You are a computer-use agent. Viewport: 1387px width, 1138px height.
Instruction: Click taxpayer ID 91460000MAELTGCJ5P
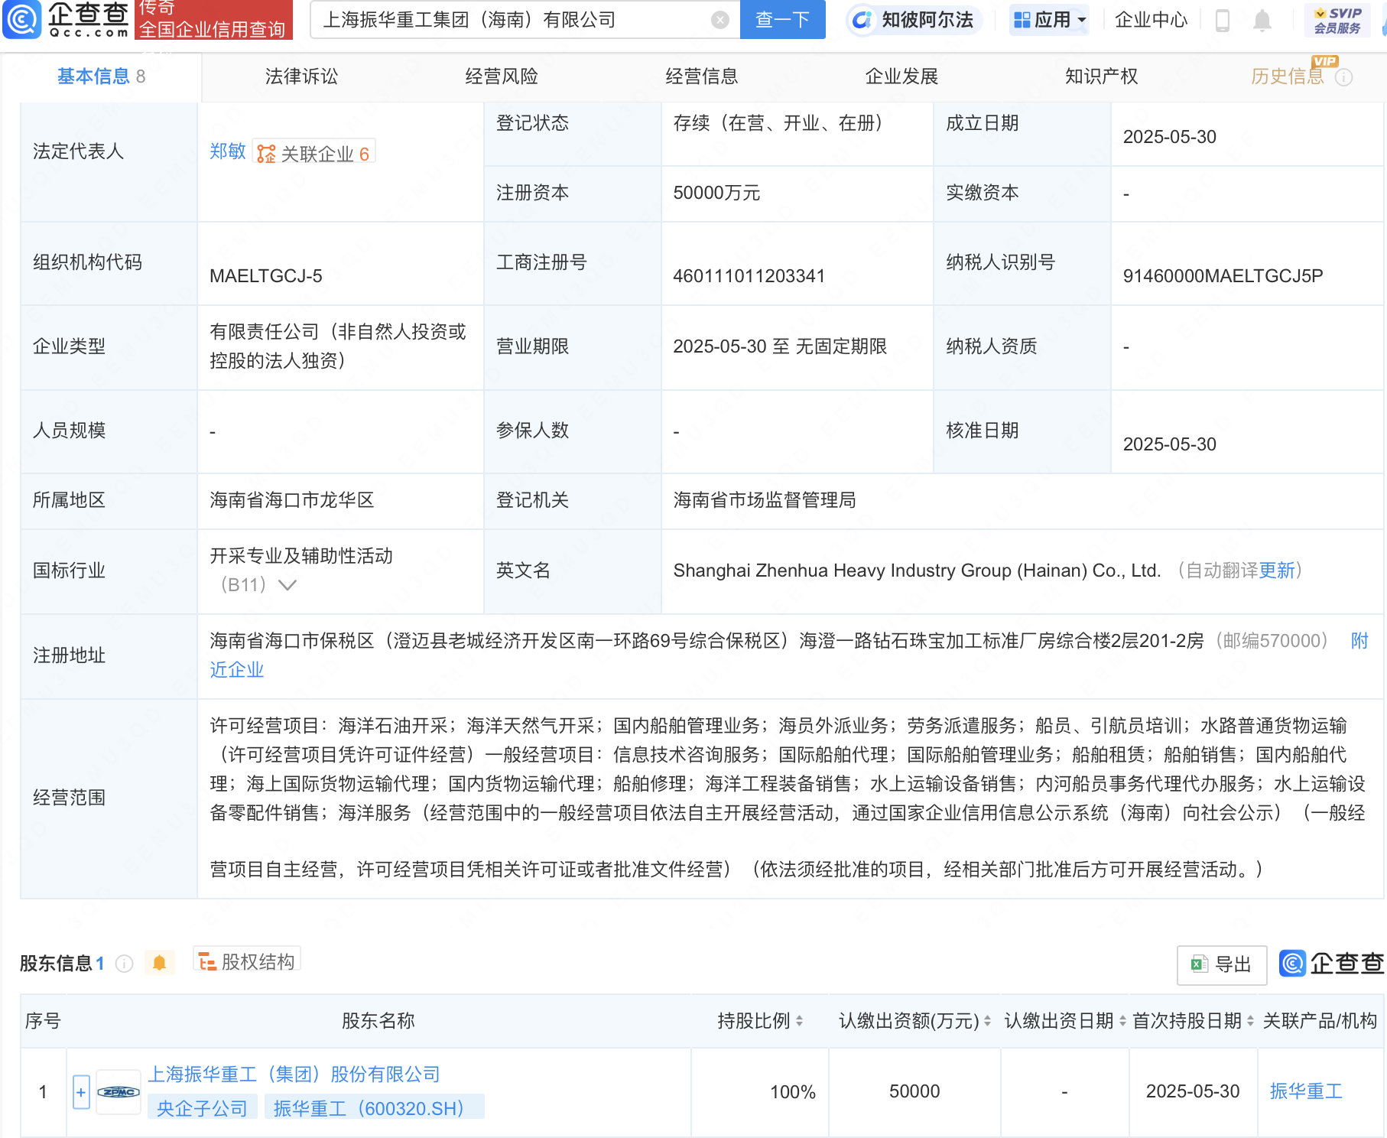point(1223,276)
